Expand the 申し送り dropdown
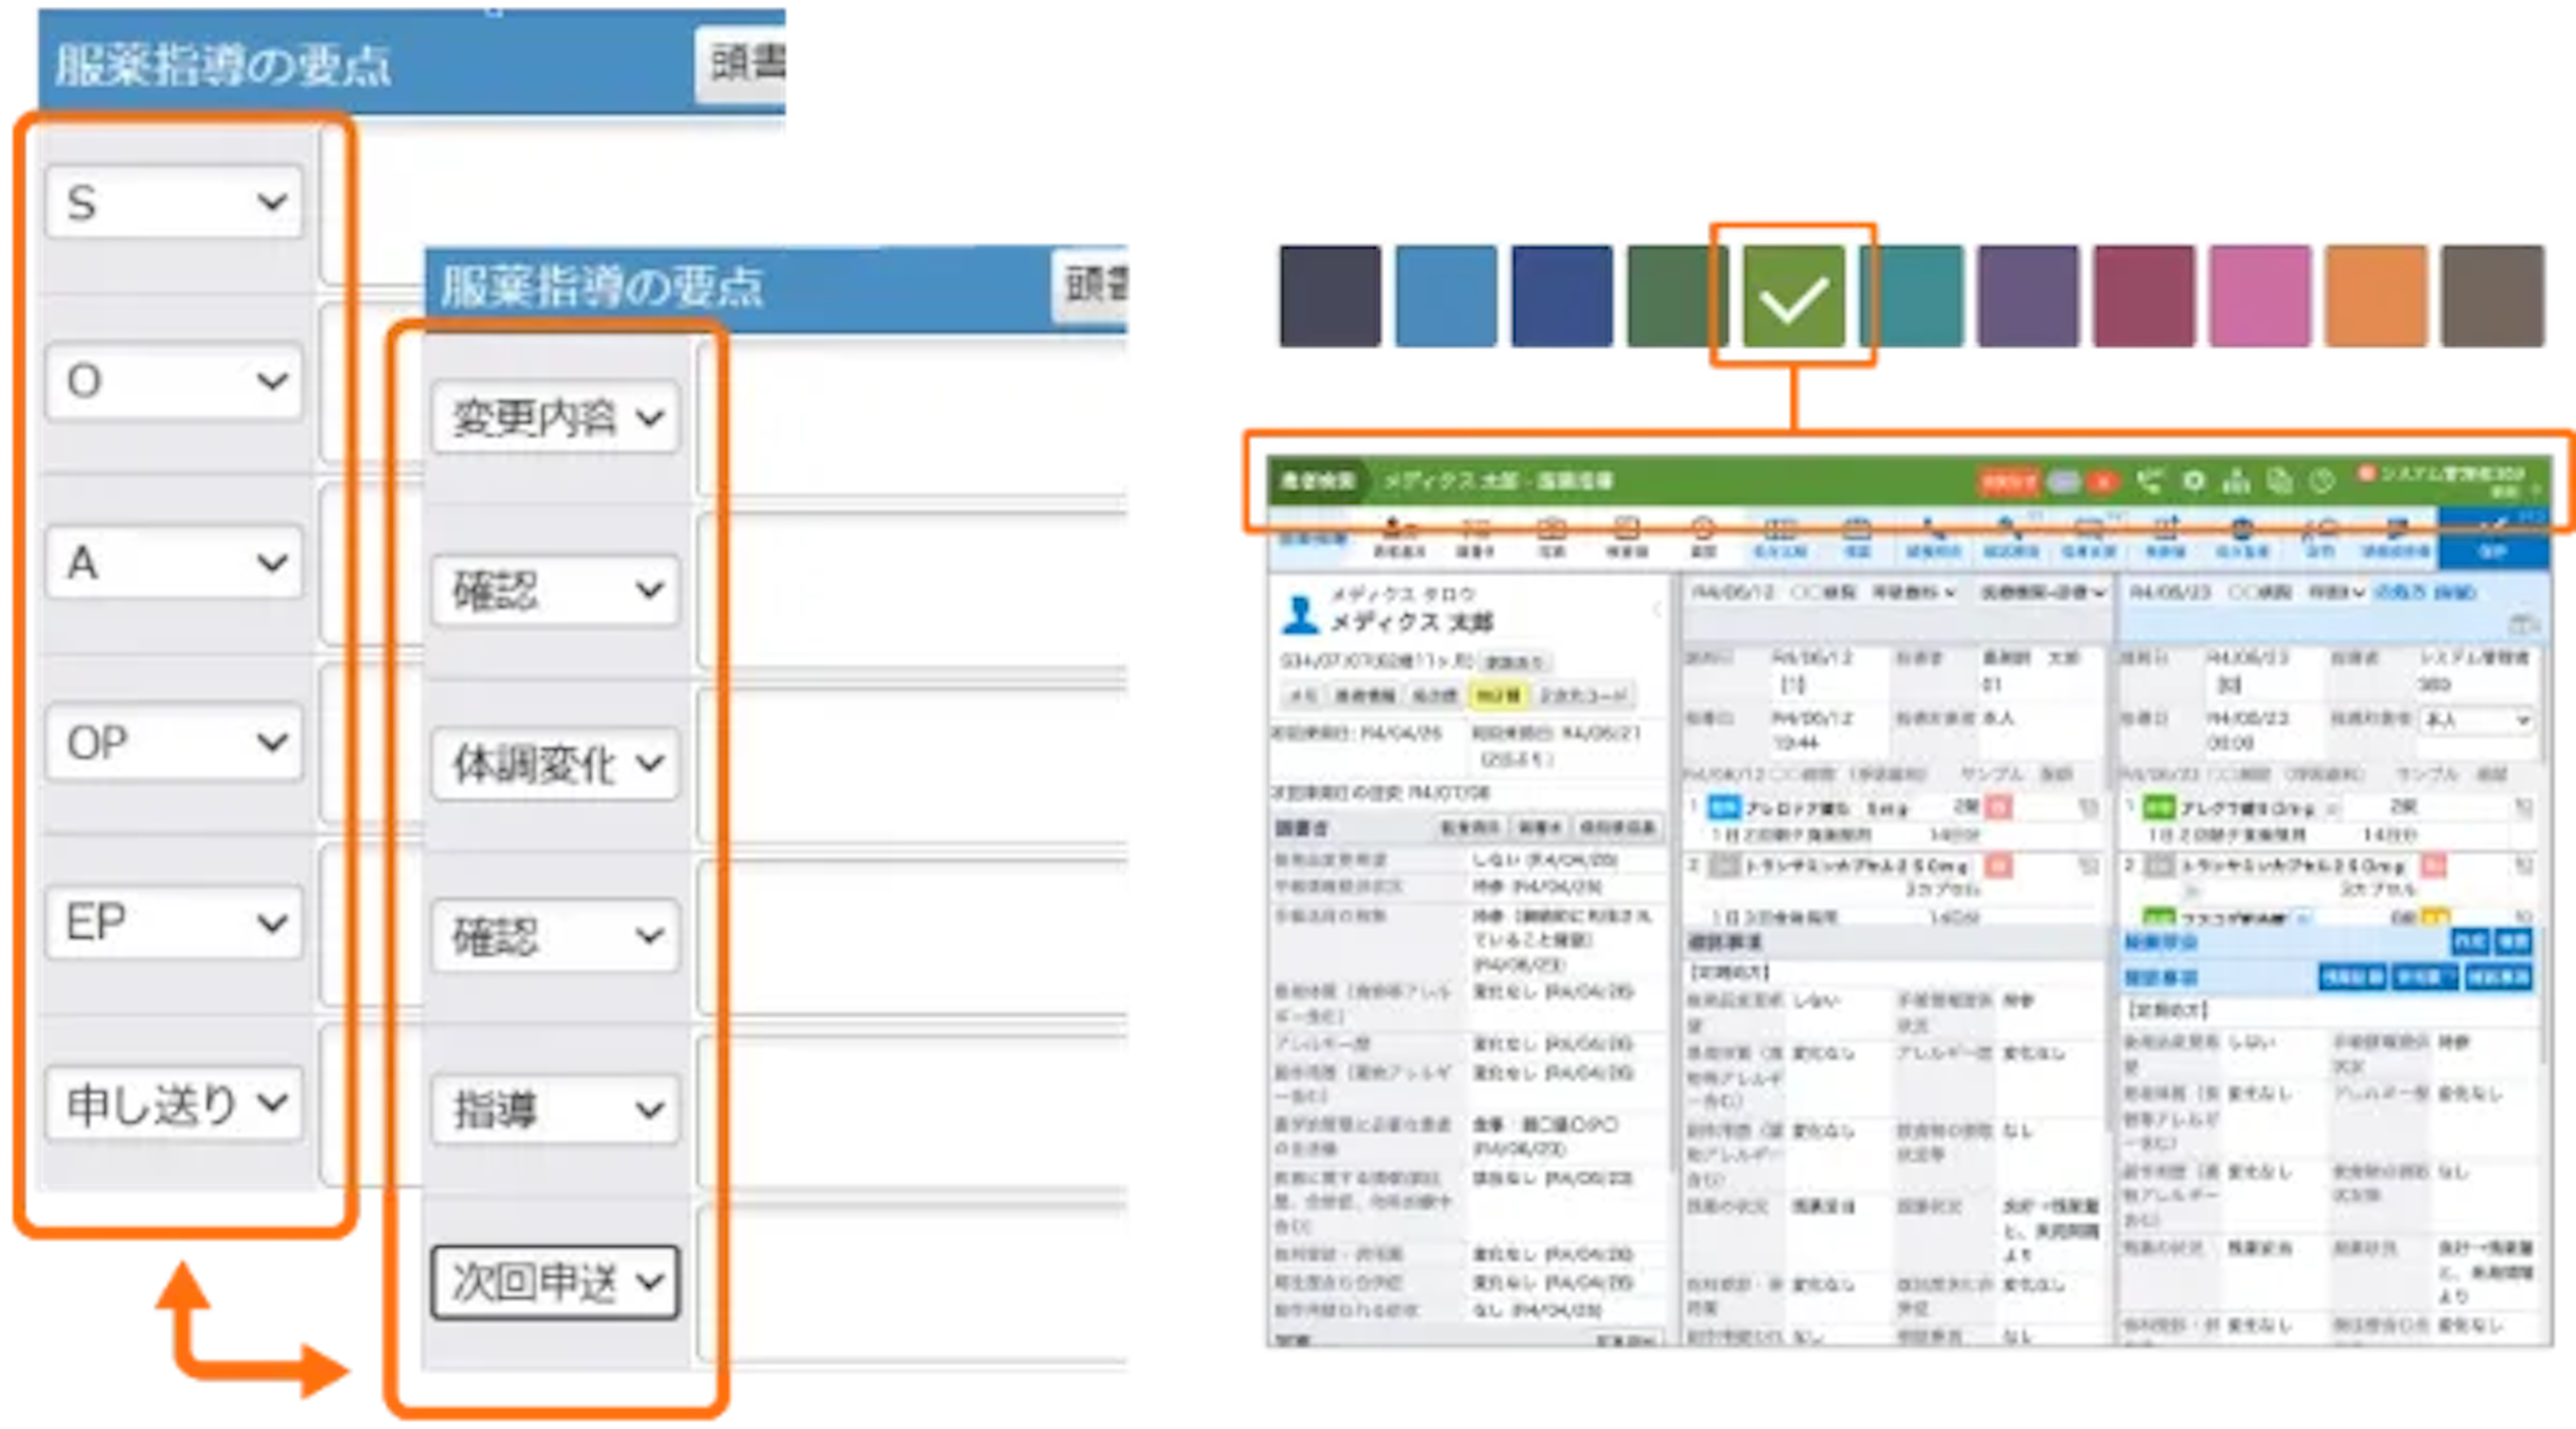This screenshot has width=2576, height=1429. [x=174, y=1103]
